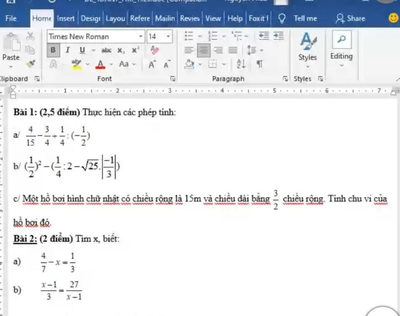The height and width of the screenshot is (316, 400).
Task: Toggle Bold formatting
Action: [53, 50]
